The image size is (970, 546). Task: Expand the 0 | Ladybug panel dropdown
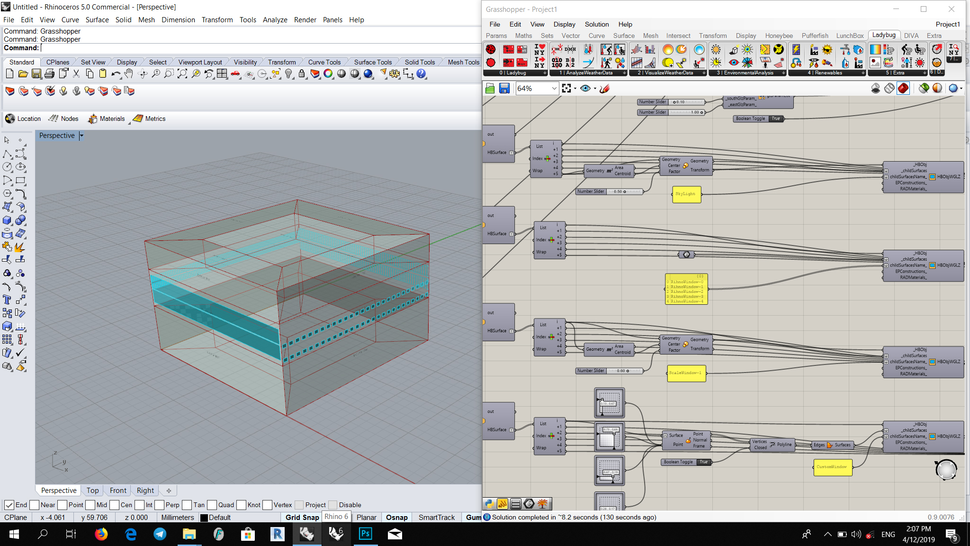545,73
